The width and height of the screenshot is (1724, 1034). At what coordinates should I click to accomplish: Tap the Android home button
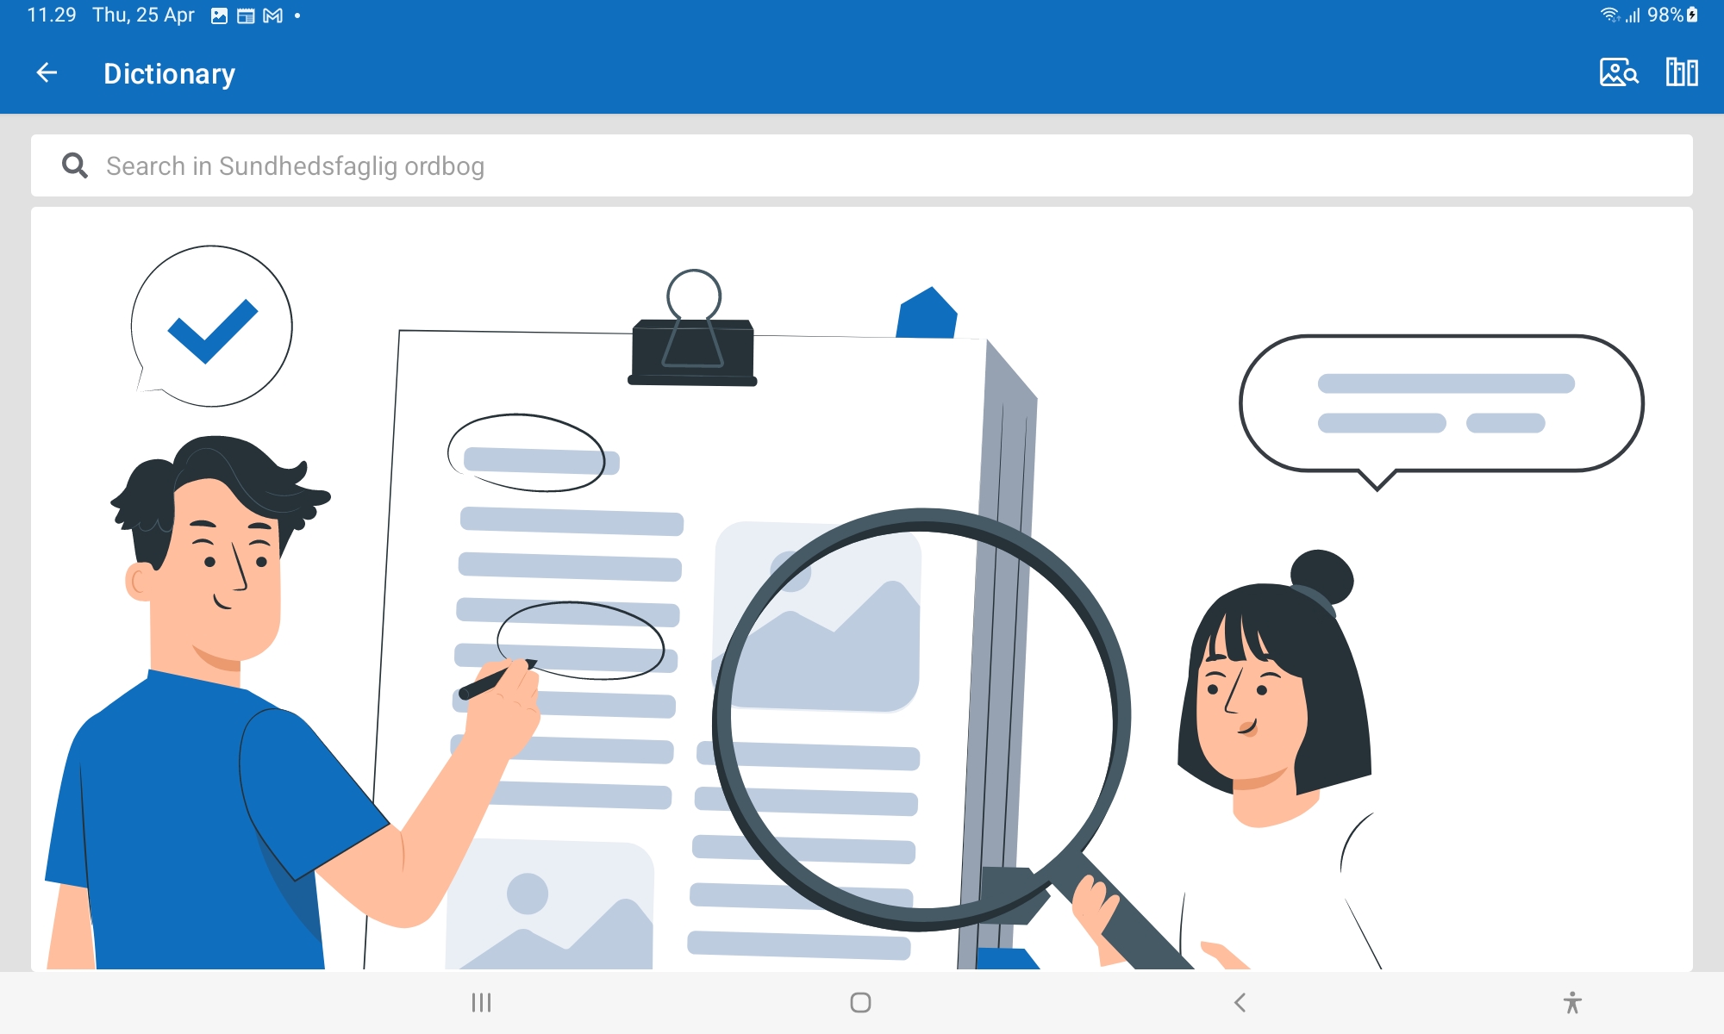point(860,1002)
